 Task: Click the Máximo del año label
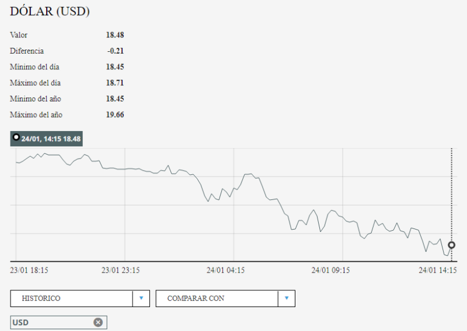(36, 114)
